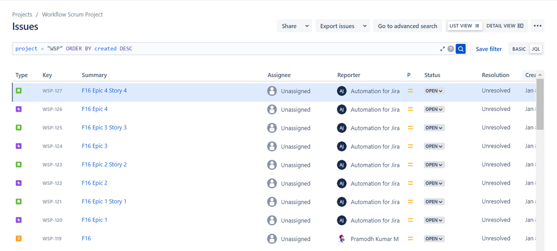Image resolution: width=557 pixels, height=251 pixels.
Task: Click the unassigned avatar in the WSP-119 row
Action: coord(272,239)
